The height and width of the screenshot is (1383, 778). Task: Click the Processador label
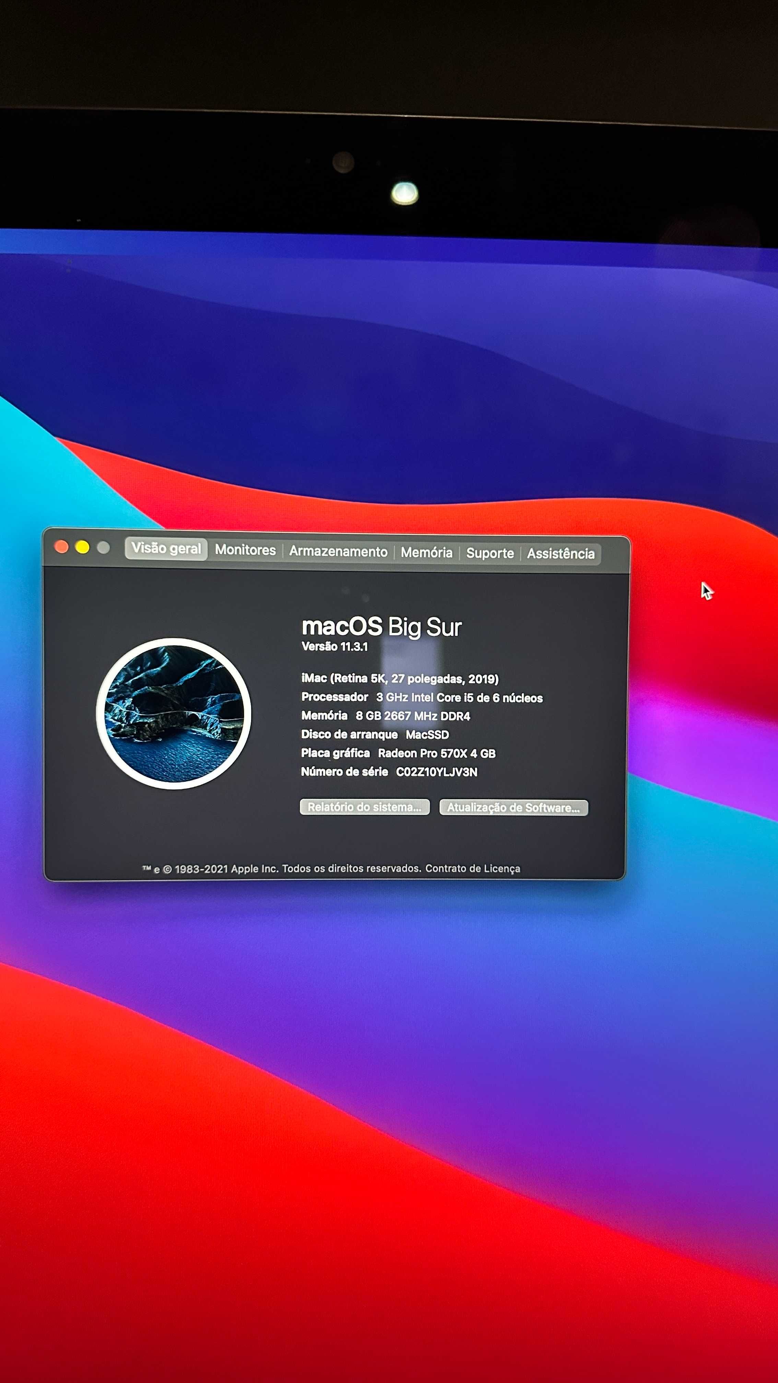coord(334,697)
